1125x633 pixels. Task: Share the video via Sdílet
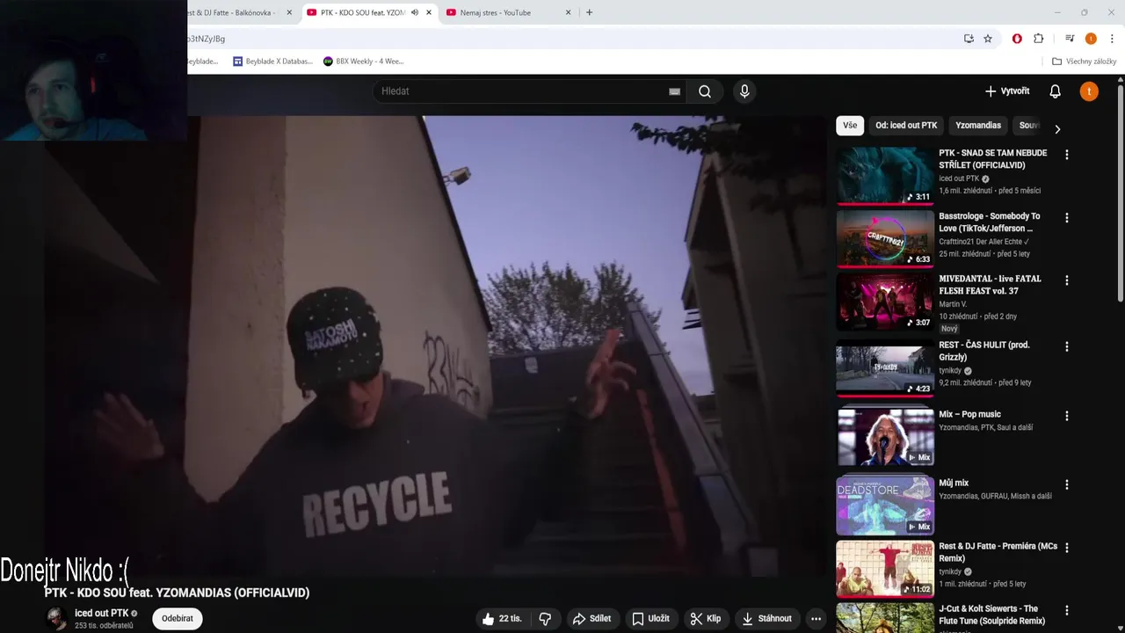pos(592,619)
